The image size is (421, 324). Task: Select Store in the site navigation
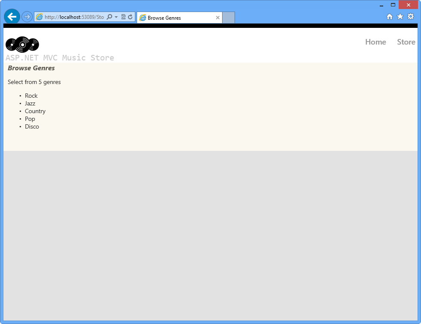point(406,42)
